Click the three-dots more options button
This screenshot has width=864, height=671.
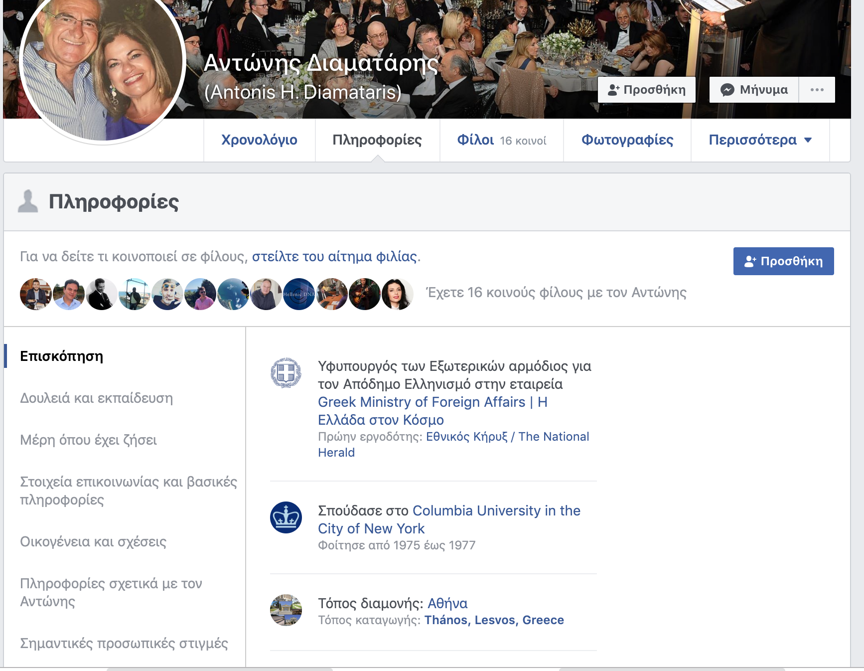click(817, 90)
